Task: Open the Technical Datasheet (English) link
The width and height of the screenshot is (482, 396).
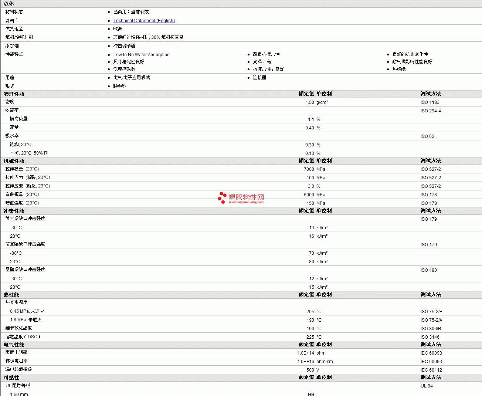Action: (144, 21)
